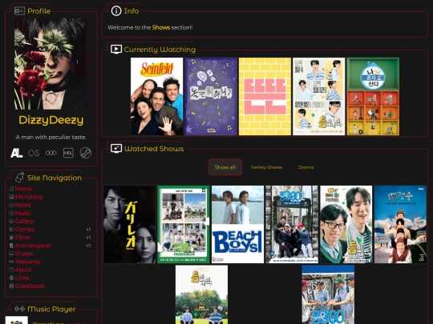Click the icon beside Guestbook
Screen dimensions: 433x324
coord(11,286)
